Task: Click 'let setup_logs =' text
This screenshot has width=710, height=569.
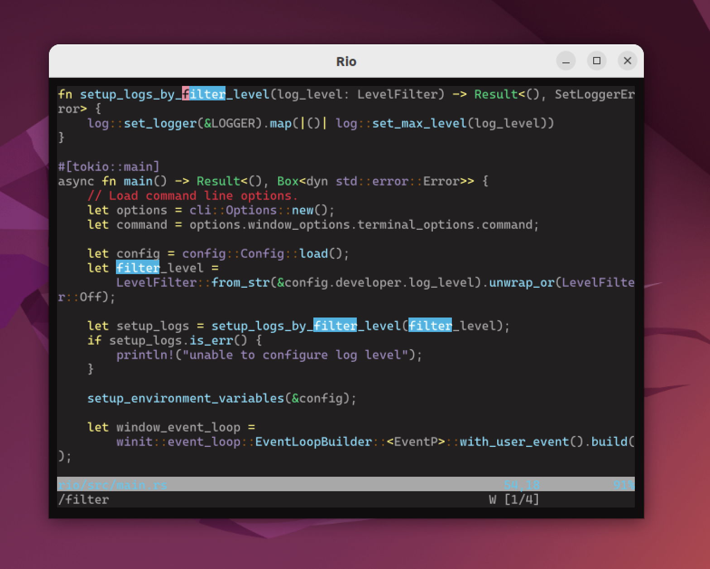Action: coord(145,326)
